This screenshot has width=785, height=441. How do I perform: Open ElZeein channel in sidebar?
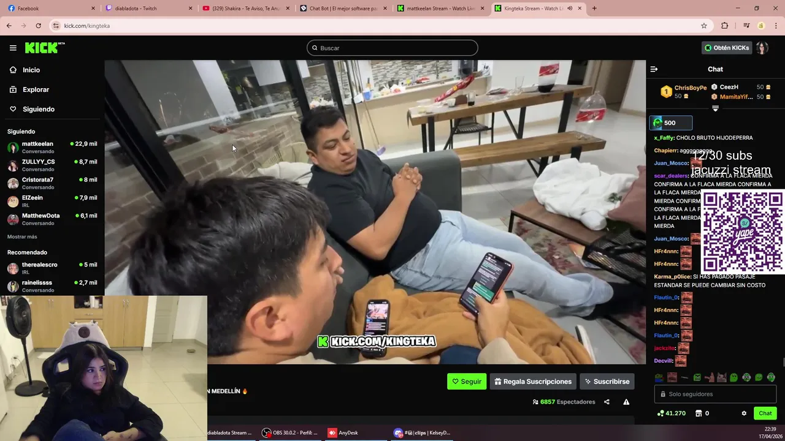point(52,201)
